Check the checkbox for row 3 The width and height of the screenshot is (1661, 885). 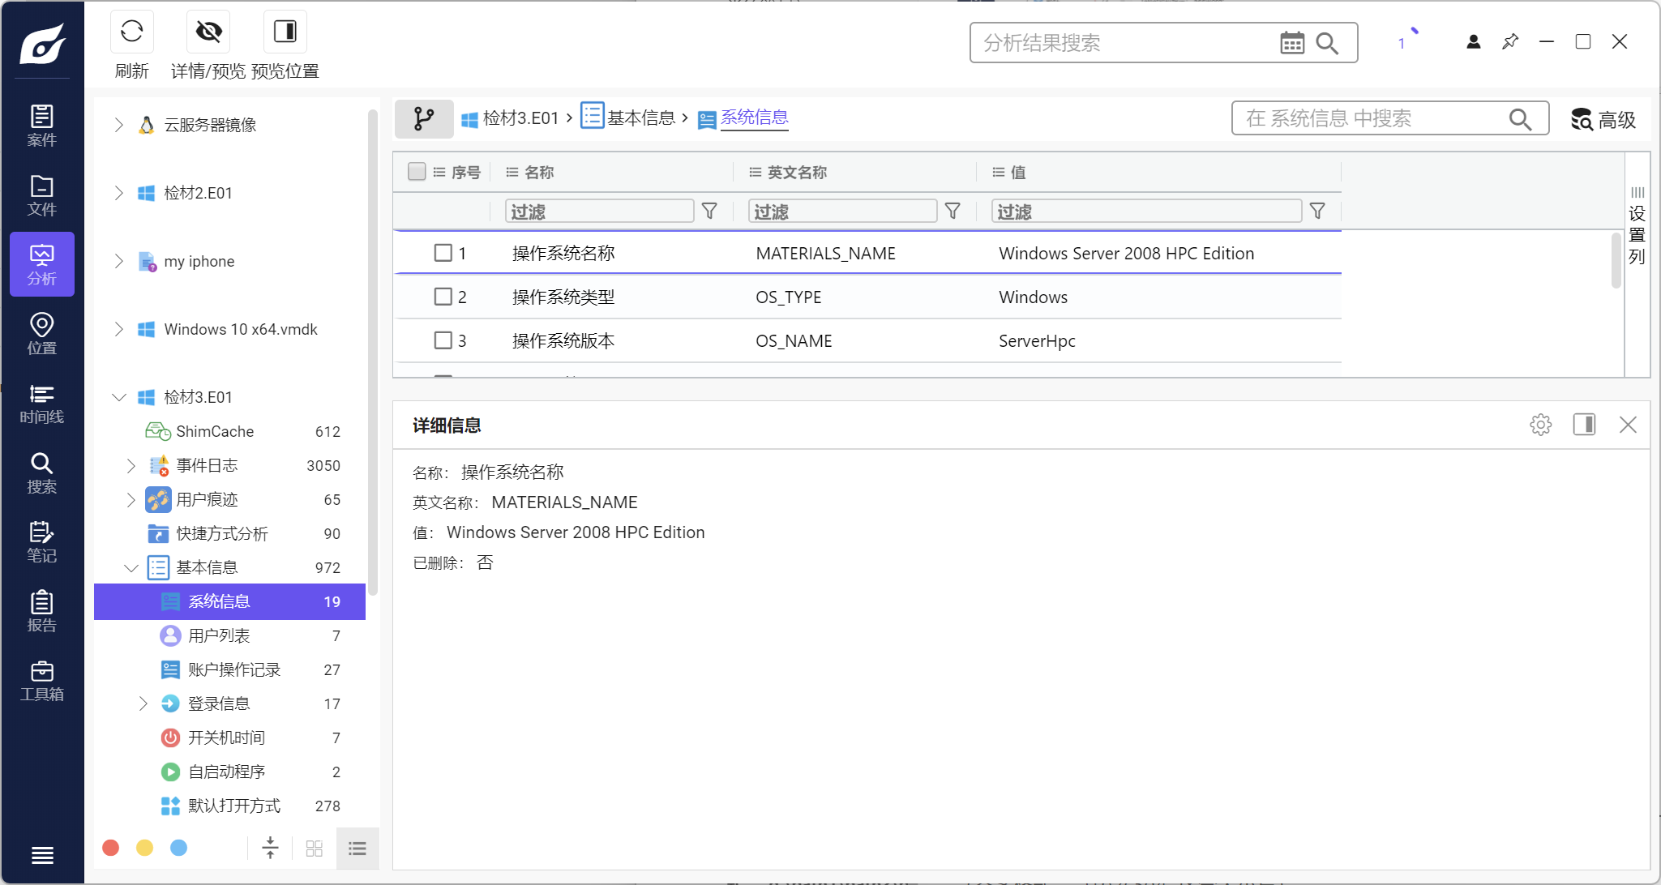point(443,340)
